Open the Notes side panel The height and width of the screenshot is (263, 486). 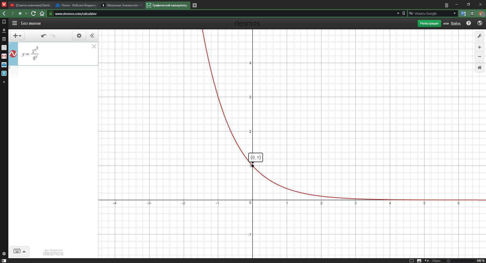(x=4, y=39)
